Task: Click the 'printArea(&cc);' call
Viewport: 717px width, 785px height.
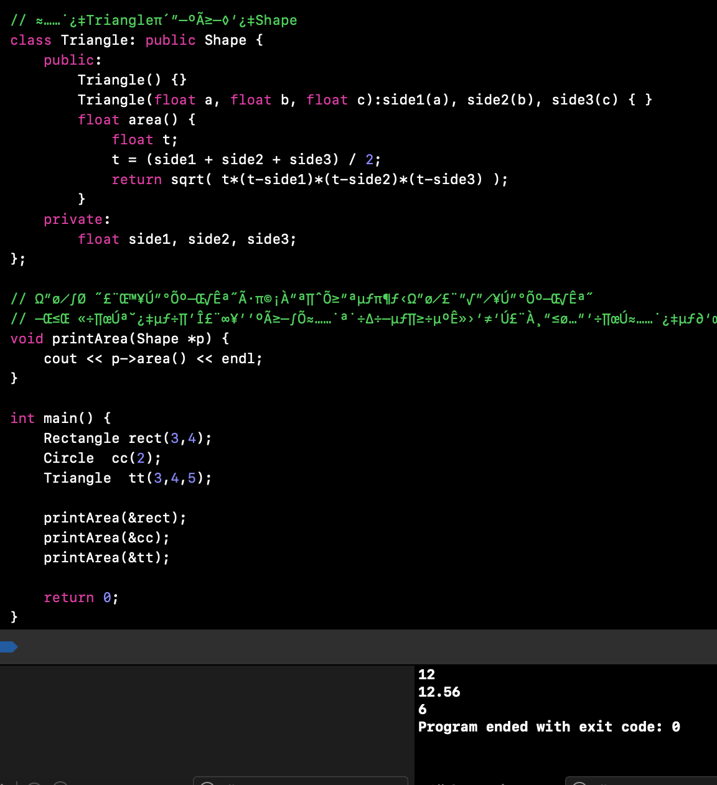Action: 106,538
